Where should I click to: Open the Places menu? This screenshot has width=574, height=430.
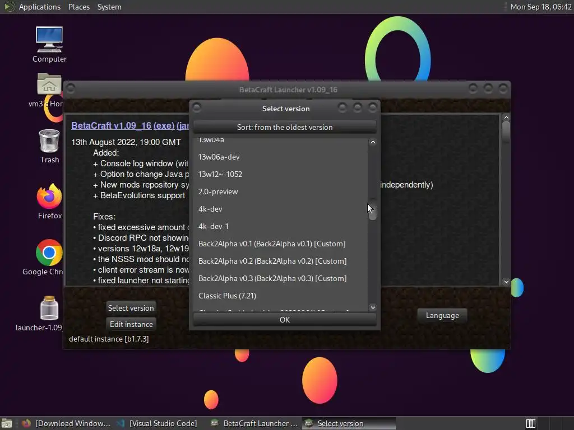point(78,7)
